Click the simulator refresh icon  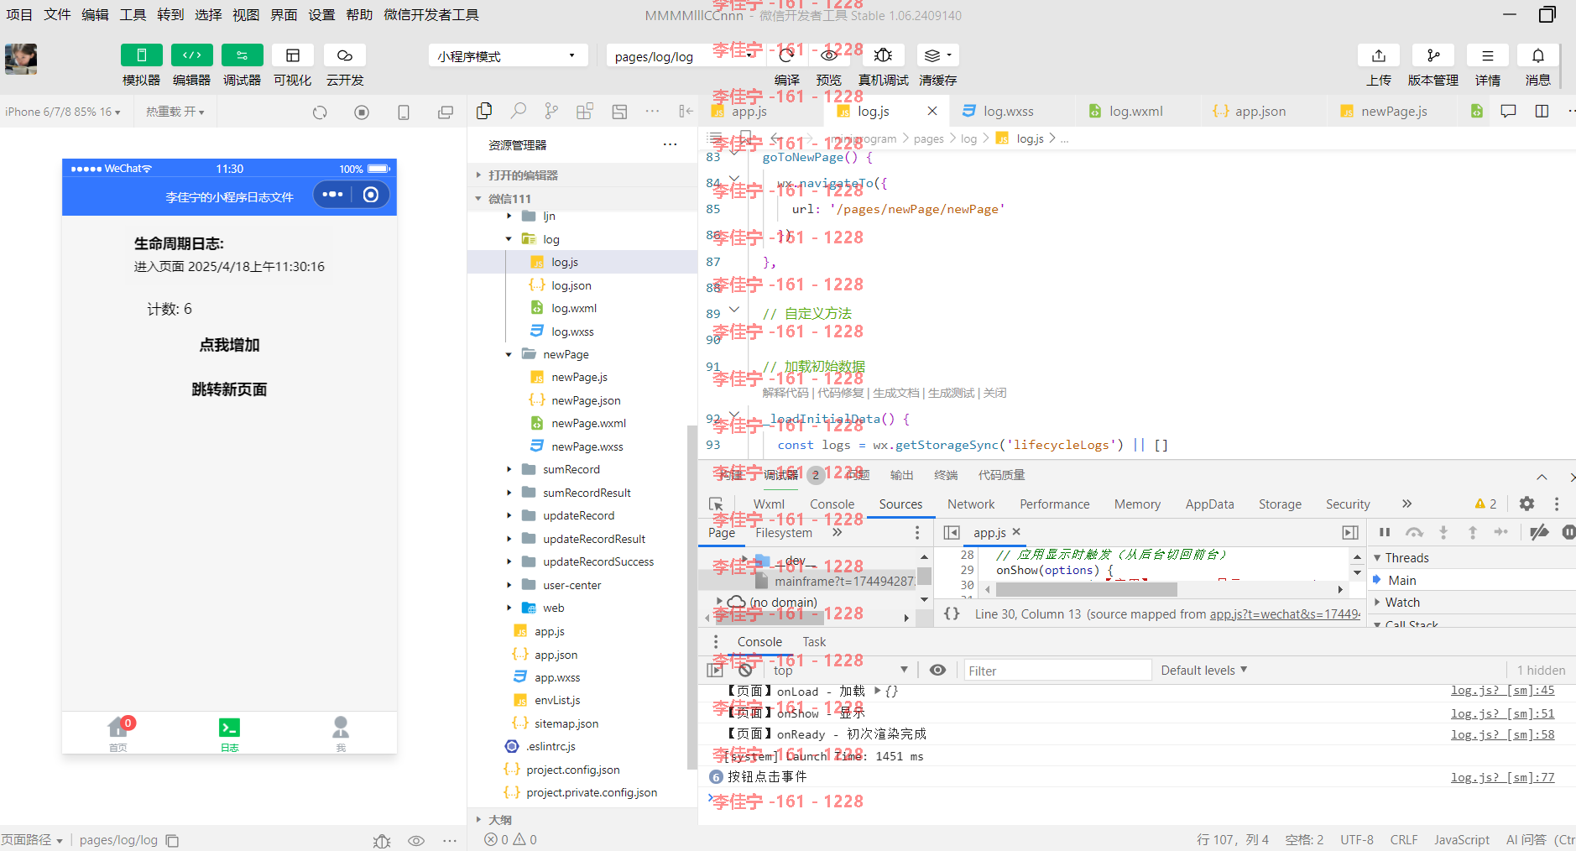coord(320,112)
